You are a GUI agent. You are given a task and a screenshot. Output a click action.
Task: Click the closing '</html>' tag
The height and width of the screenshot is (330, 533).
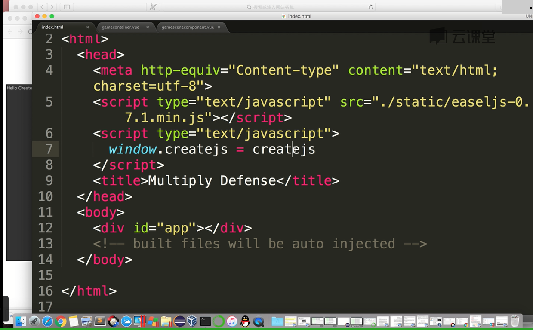tap(89, 291)
